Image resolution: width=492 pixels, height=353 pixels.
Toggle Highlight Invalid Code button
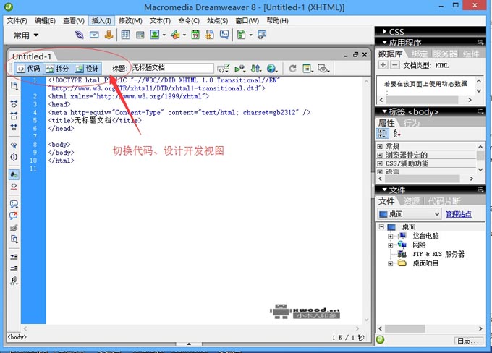[14, 187]
